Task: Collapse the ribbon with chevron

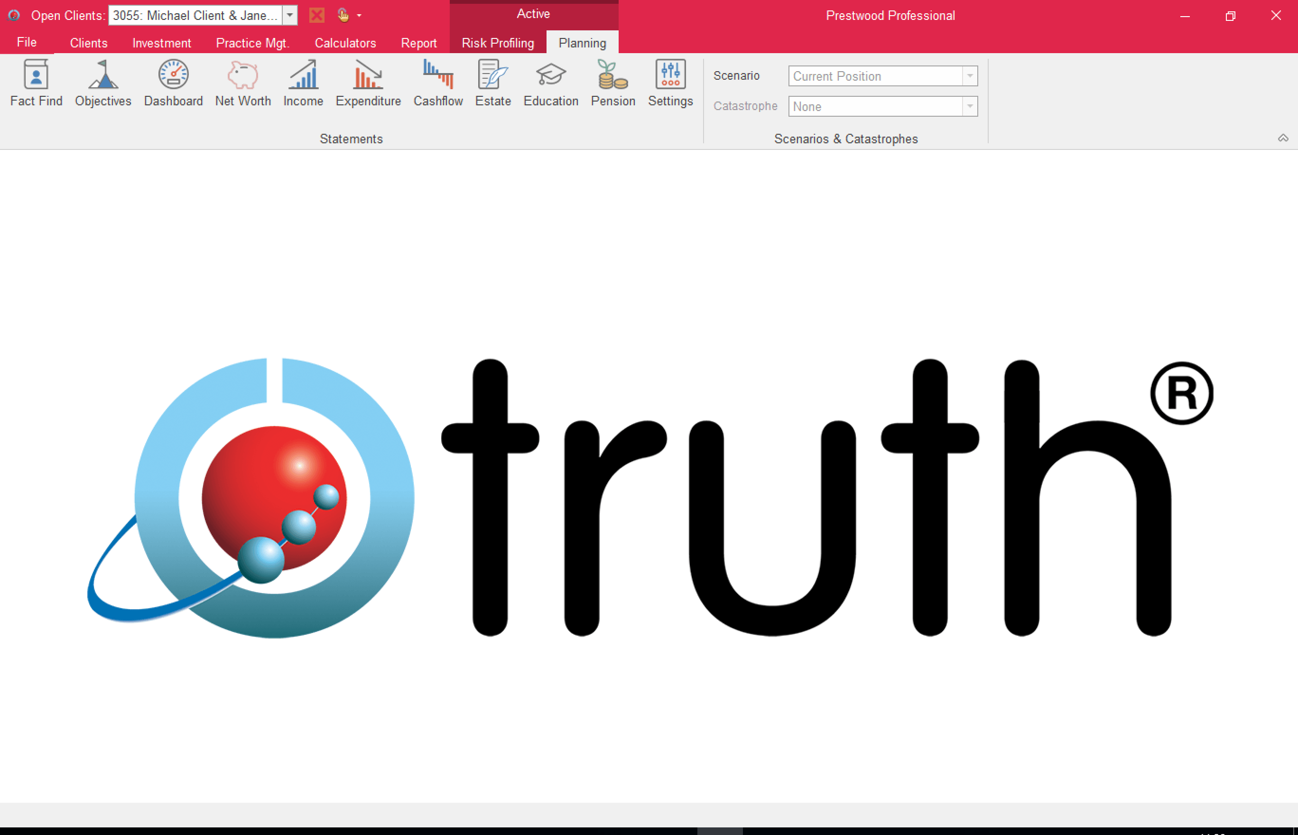Action: 1283,138
